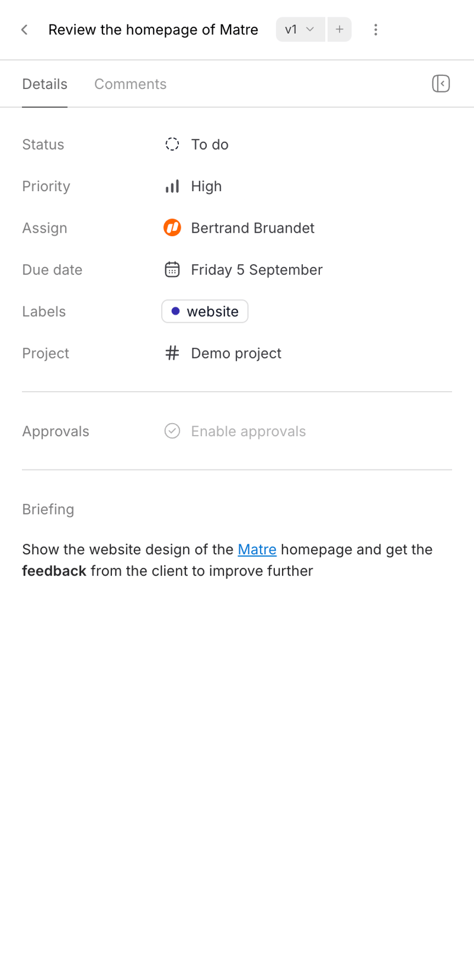Enable approvals for this task
Image resolution: width=474 pixels, height=978 pixels.
[248, 431]
